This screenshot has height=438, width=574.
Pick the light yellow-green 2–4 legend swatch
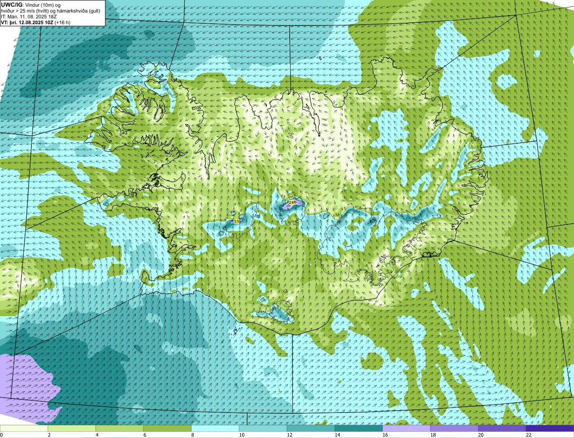point(72,429)
